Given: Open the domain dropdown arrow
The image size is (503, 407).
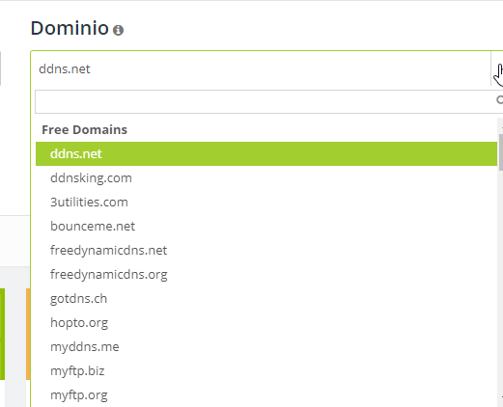Looking at the screenshot, I should [x=497, y=68].
